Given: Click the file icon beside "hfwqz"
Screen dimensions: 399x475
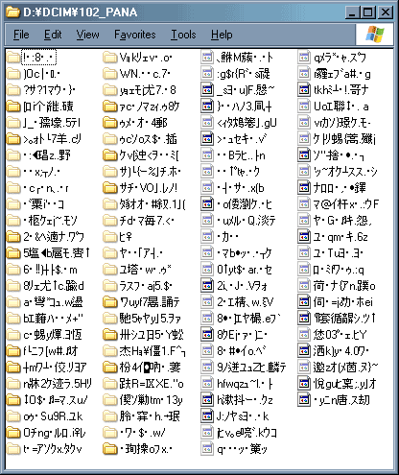Looking at the screenshot, I should [207, 384].
